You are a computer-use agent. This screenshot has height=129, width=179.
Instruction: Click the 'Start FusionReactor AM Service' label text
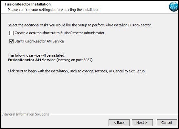(x=39, y=41)
